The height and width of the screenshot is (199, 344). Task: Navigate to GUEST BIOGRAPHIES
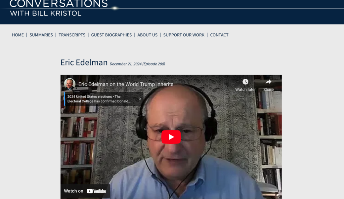pos(111,35)
